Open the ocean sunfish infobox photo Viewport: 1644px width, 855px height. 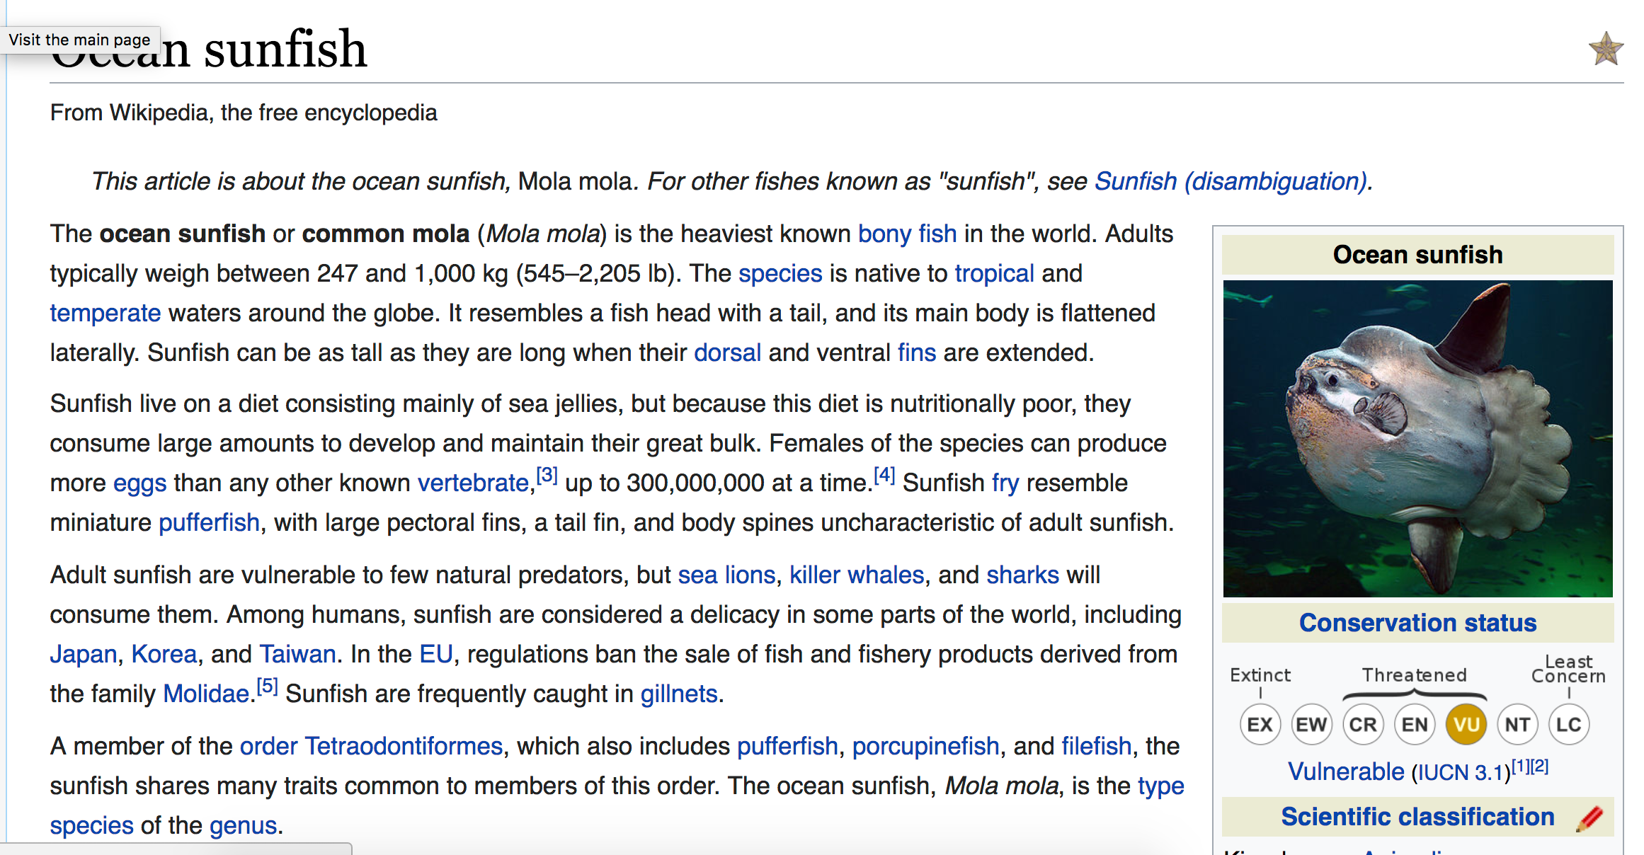1418,439
